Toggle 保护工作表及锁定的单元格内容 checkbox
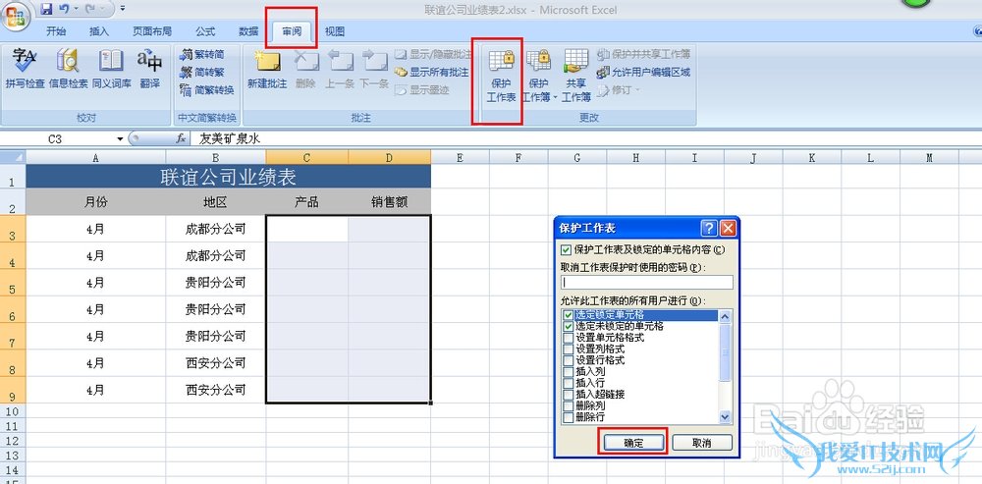Image resolution: width=982 pixels, height=484 pixels. pyautogui.click(x=567, y=249)
